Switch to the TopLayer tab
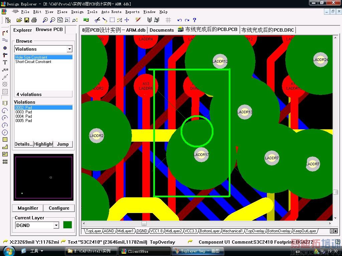Screen dimensions: 342x256 tap(93, 231)
